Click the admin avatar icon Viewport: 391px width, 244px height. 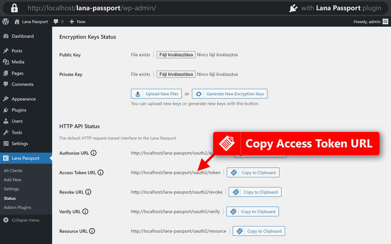tap(385, 22)
